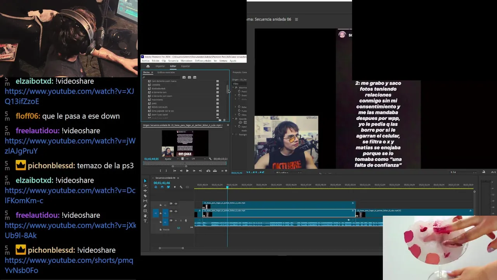The width and height of the screenshot is (497, 280).
Task: Open elzaibotxd's first videoshare YouTube link
Action: pos(69,96)
